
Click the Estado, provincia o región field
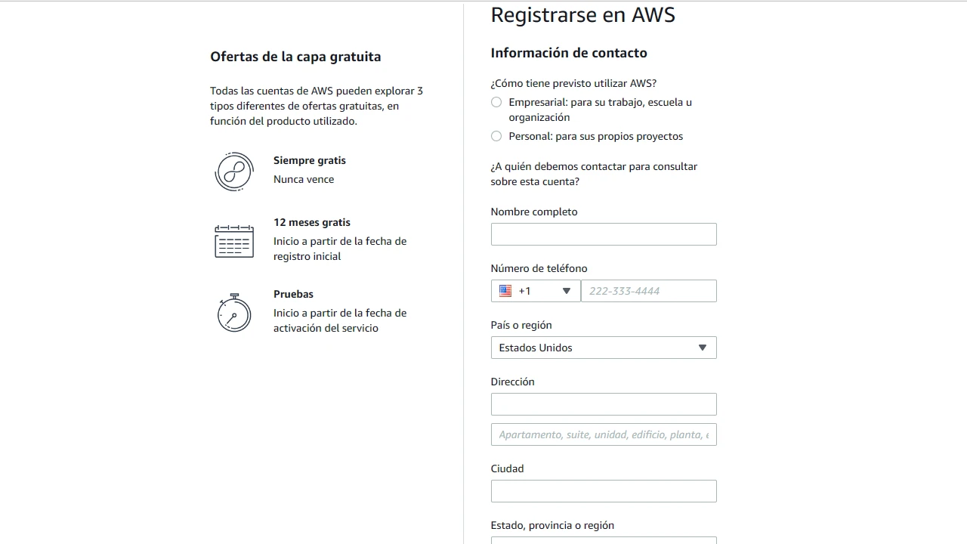pos(604,540)
